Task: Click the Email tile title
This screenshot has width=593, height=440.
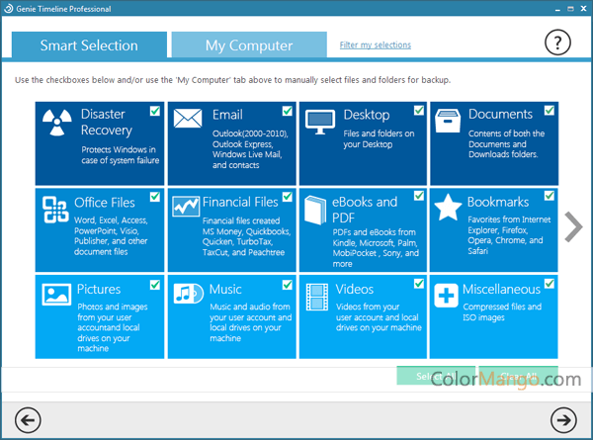Action: tap(227, 115)
